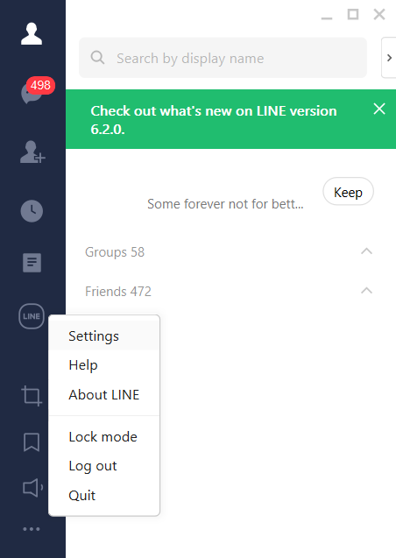The height and width of the screenshot is (558, 396).
Task: Select the screen capture crop icon
Action: click(x=32, y=396)
